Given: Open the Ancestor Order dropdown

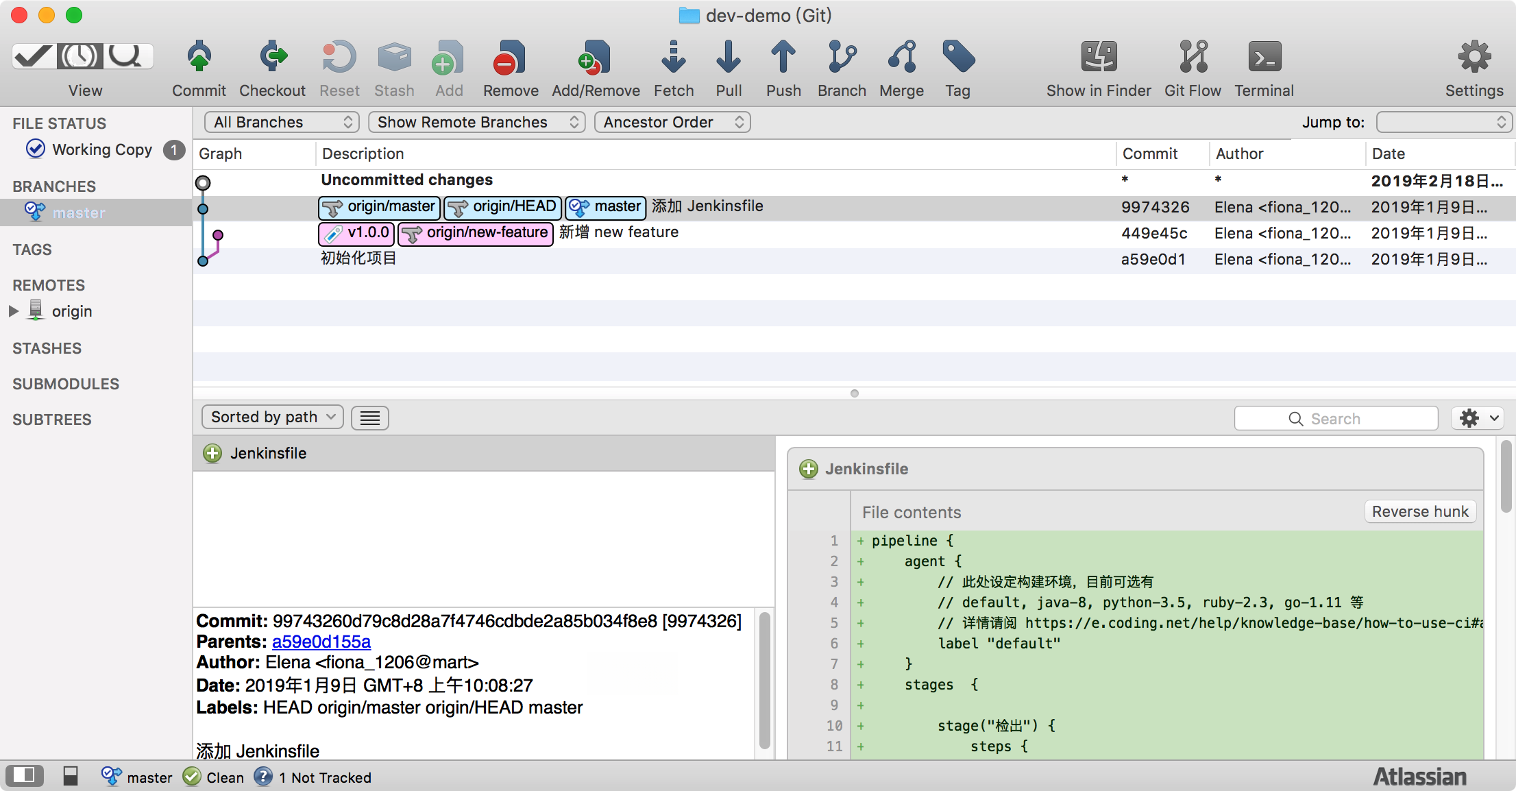Looking at the screenshot, I should pyautogui.click(x=672, y=122).
